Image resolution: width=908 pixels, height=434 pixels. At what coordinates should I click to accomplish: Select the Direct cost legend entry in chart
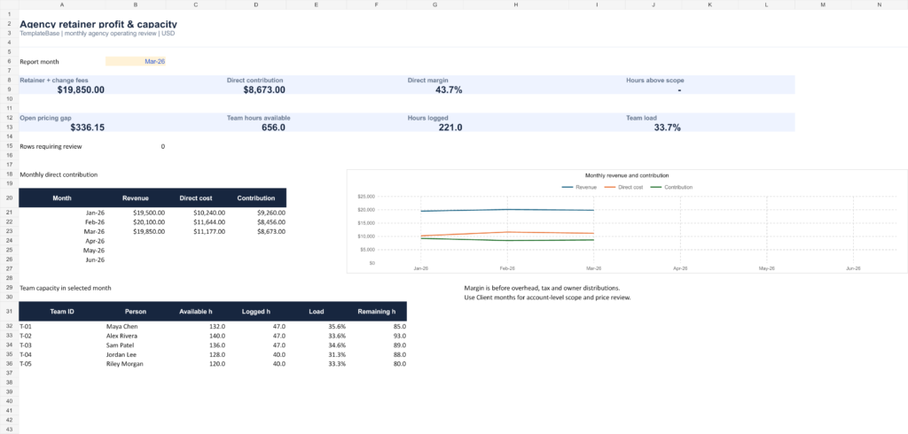coord(624,187)
